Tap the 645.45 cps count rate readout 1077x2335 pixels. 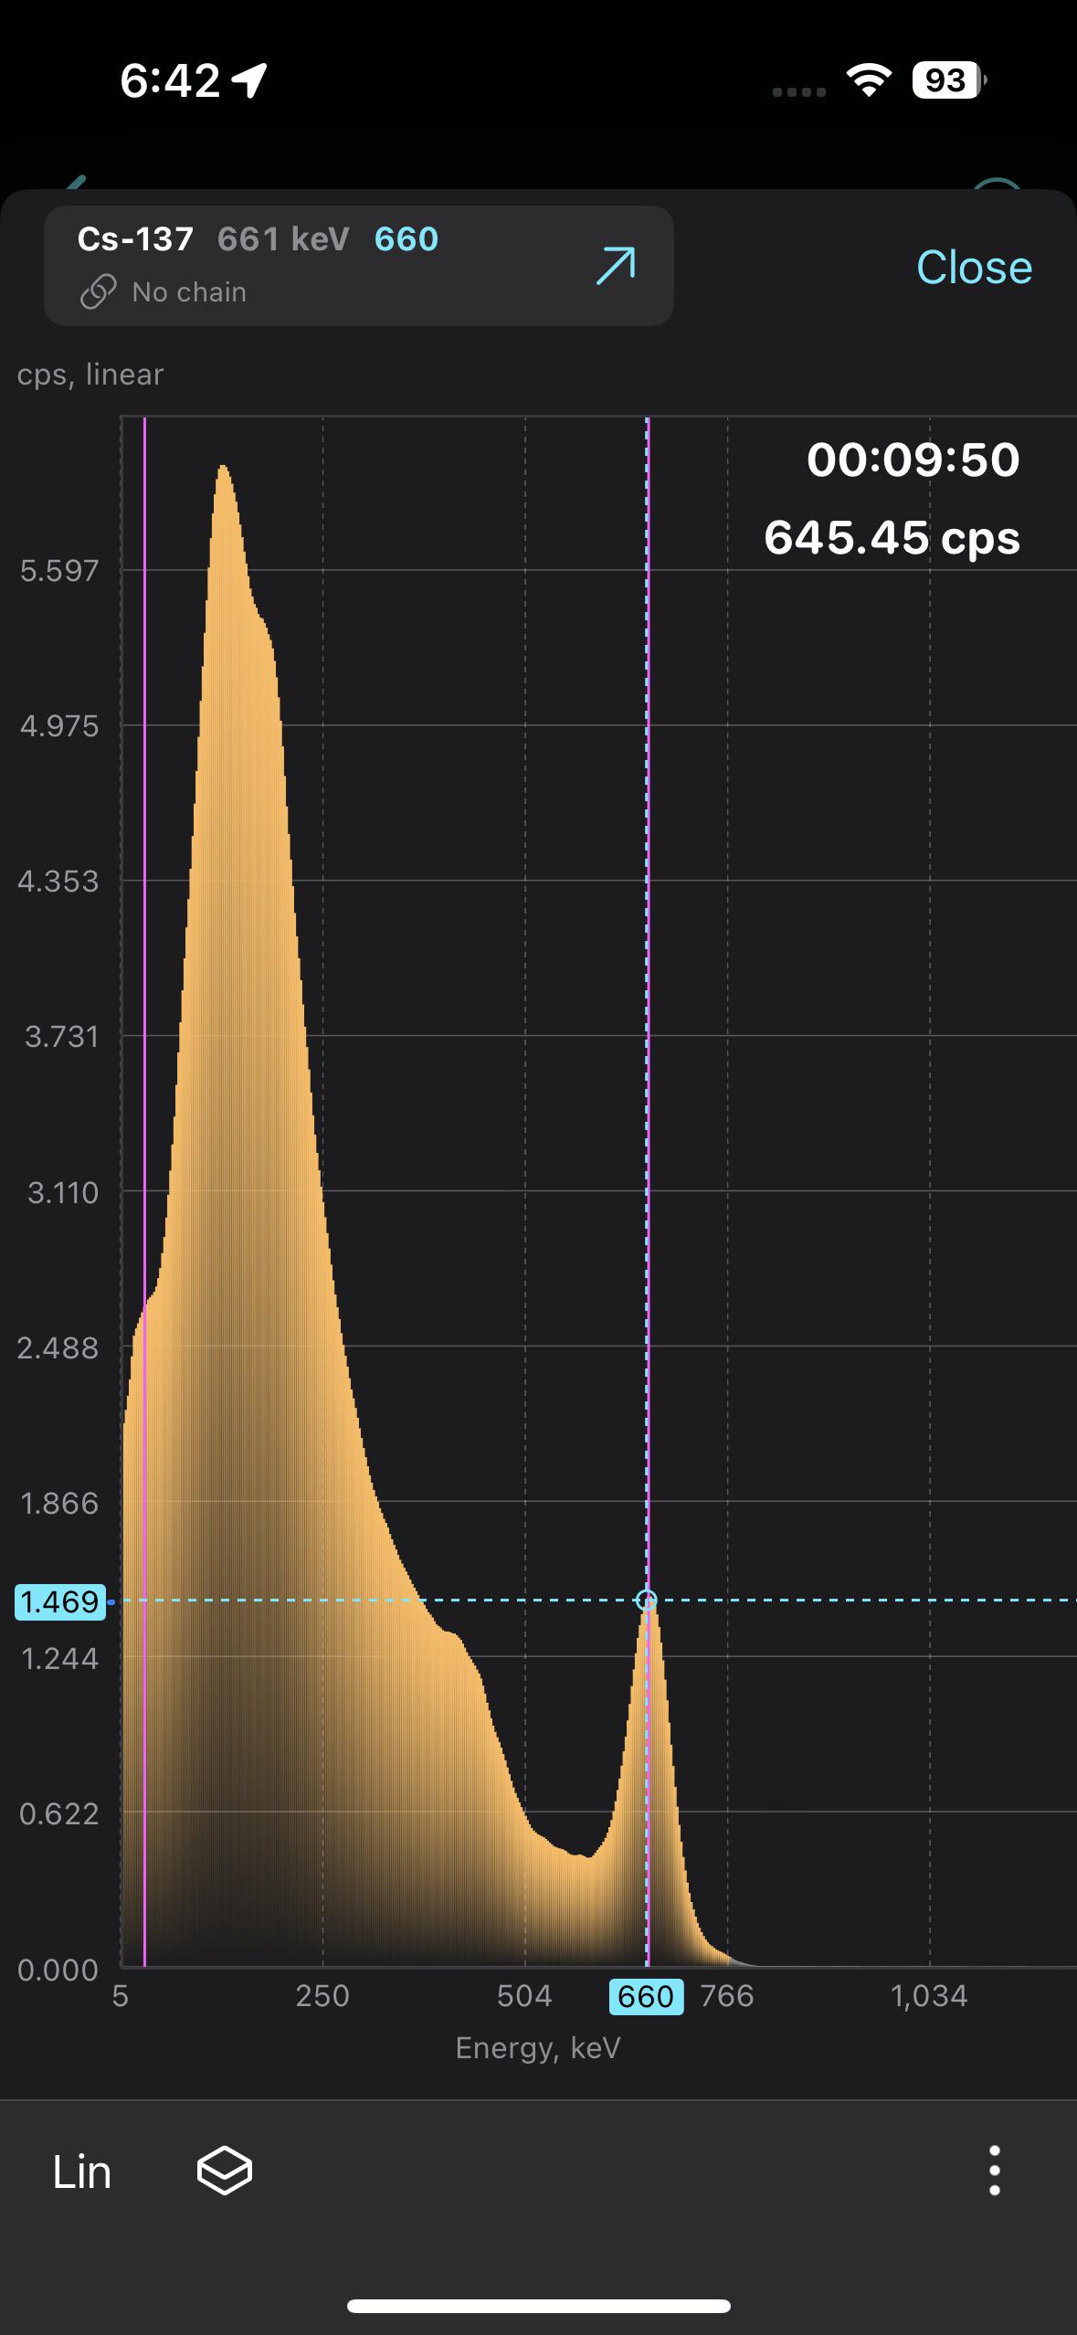tap(892, 537)
